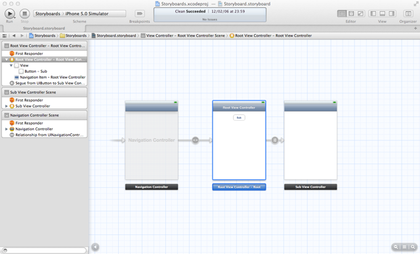Screen dimensions: 420x254
Task: Select Navigation Controller scene on canvas
Action: (152, 140)
